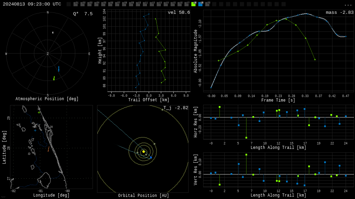Click station box labeled 10
This screenshot has width=355, height=199.
[x=138, y=4]
